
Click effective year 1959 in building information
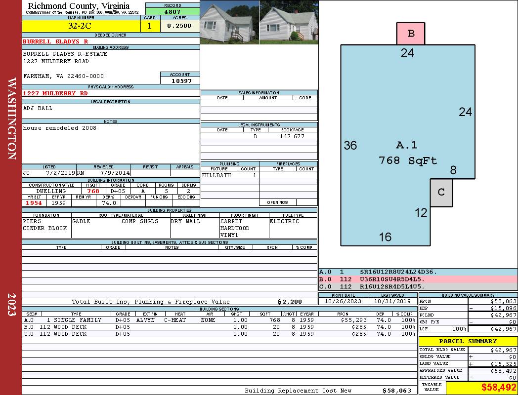(58, 203)
